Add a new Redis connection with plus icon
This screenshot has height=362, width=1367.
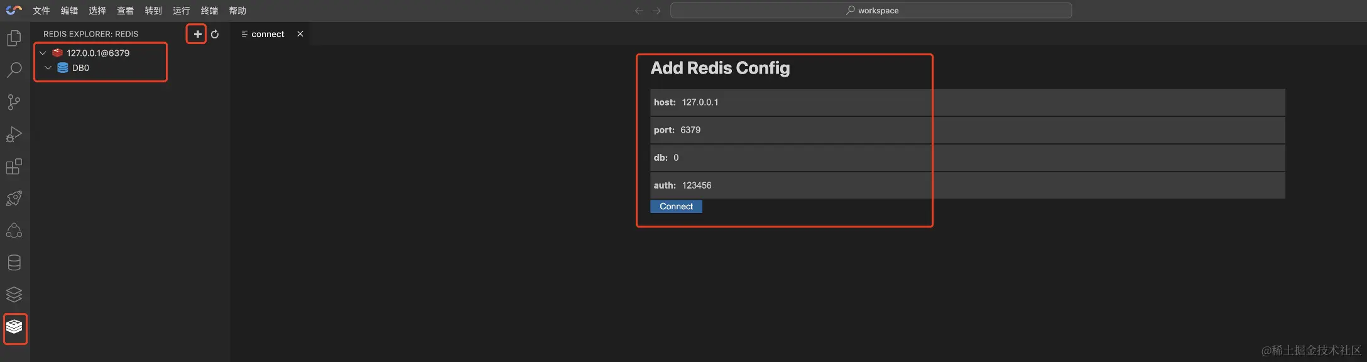[197, 34]
